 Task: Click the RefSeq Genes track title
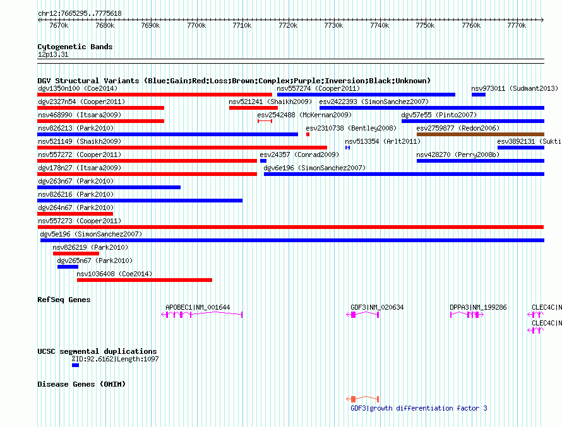click(64, 300)
